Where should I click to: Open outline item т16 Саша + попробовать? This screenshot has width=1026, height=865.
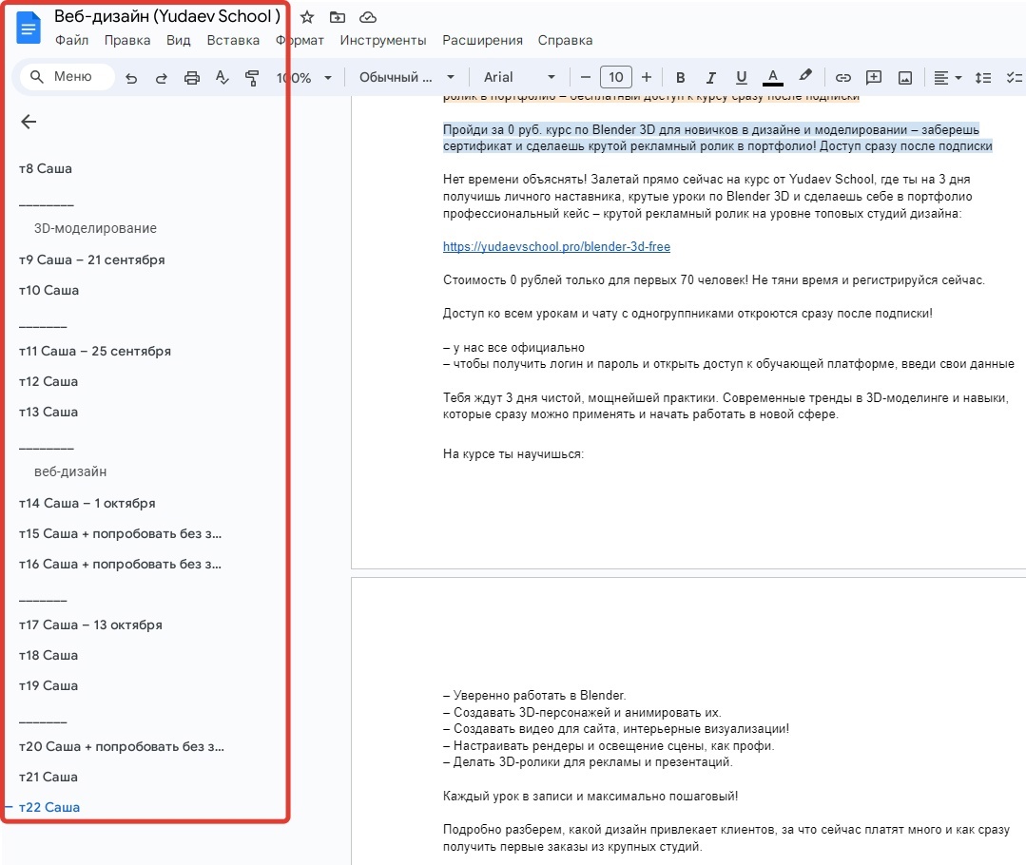121,564
